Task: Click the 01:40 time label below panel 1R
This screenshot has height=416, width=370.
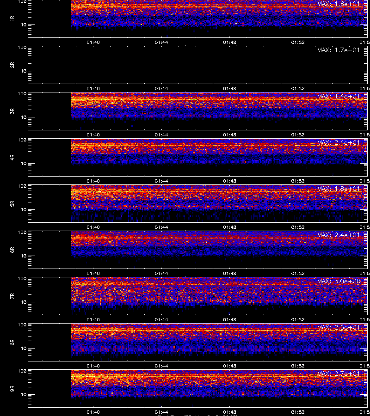Action: point(93,43)
